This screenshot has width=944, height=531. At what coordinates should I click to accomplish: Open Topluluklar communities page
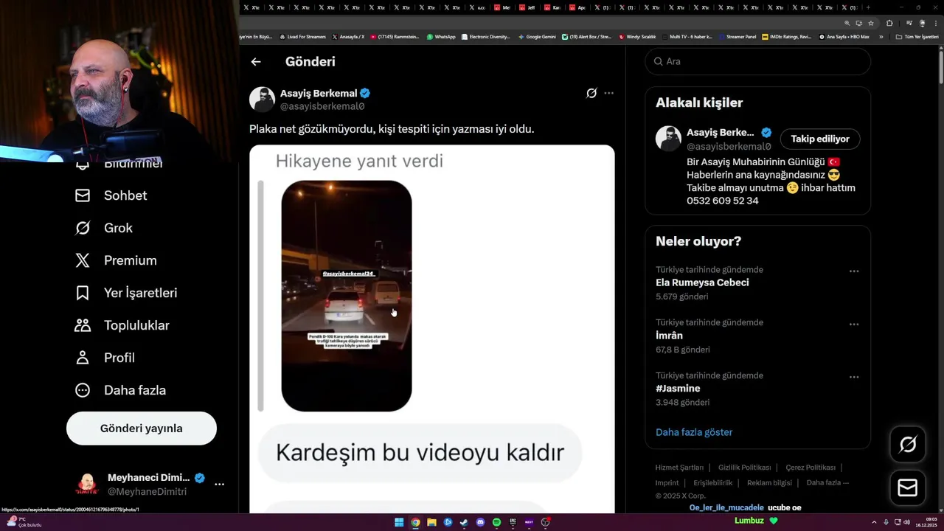pos(122,325)
